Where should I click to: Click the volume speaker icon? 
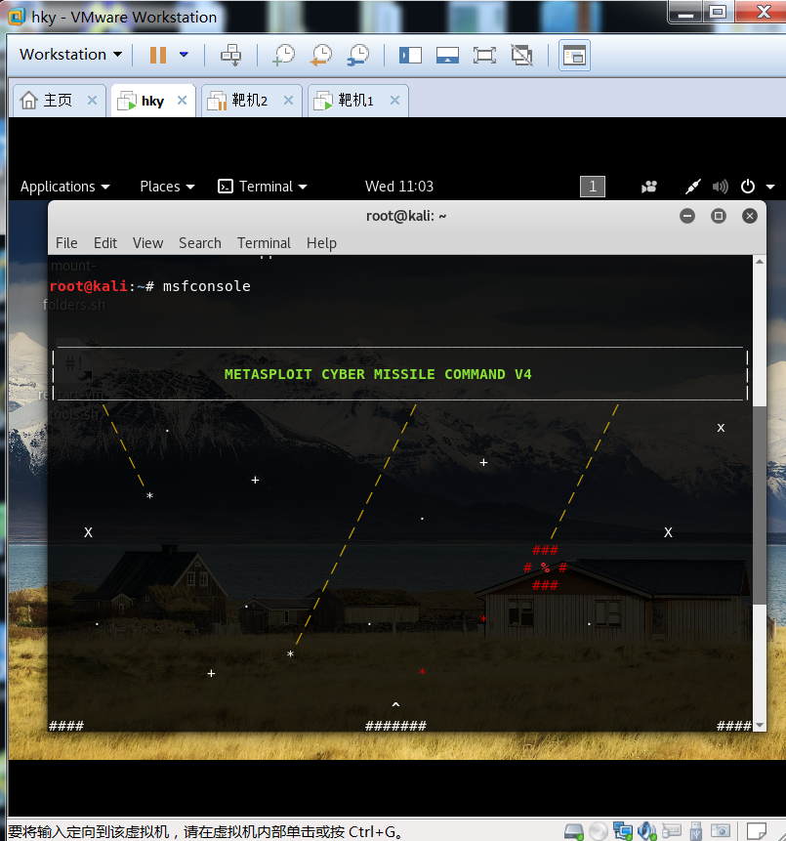point(720,187)
